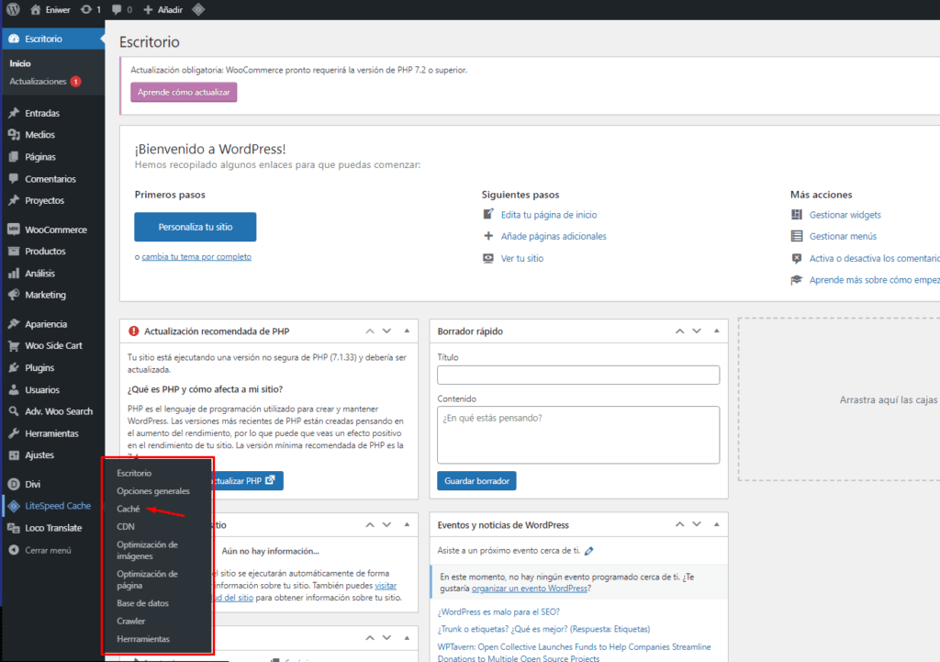Open the Eniwer site home icon
The height and width of the screenshot is (662, 940).
pyautogui.click(x=36, y=9)
